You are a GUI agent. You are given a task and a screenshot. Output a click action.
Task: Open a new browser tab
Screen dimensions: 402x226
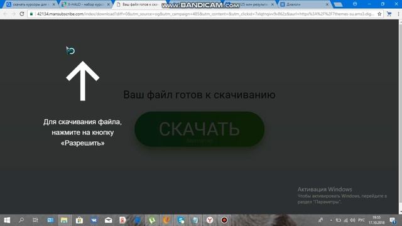(338, 4)
